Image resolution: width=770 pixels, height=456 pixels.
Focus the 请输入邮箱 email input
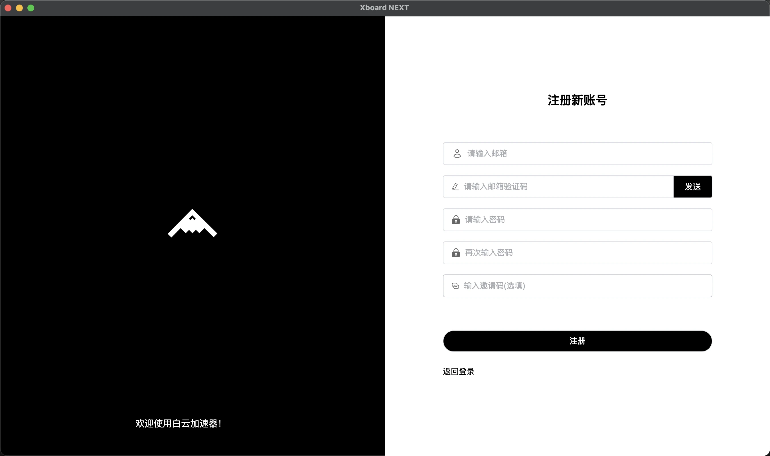pos(584,153)
